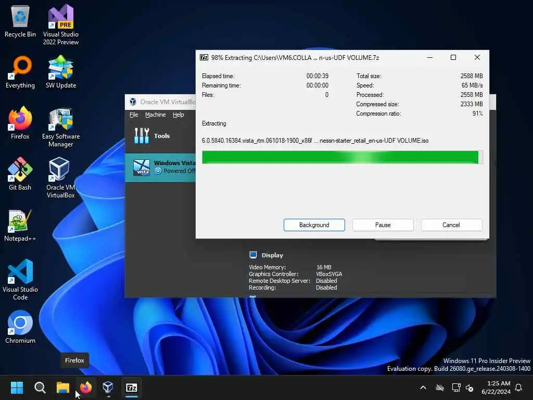This screenshot has height=400, width=533.
Task: Open the Recycle Bin desktop icon
Action: click(20, 21)
